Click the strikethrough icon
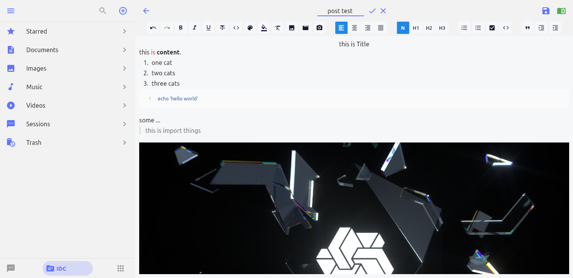The image size is (573, 278). click(x=222, y=27)
